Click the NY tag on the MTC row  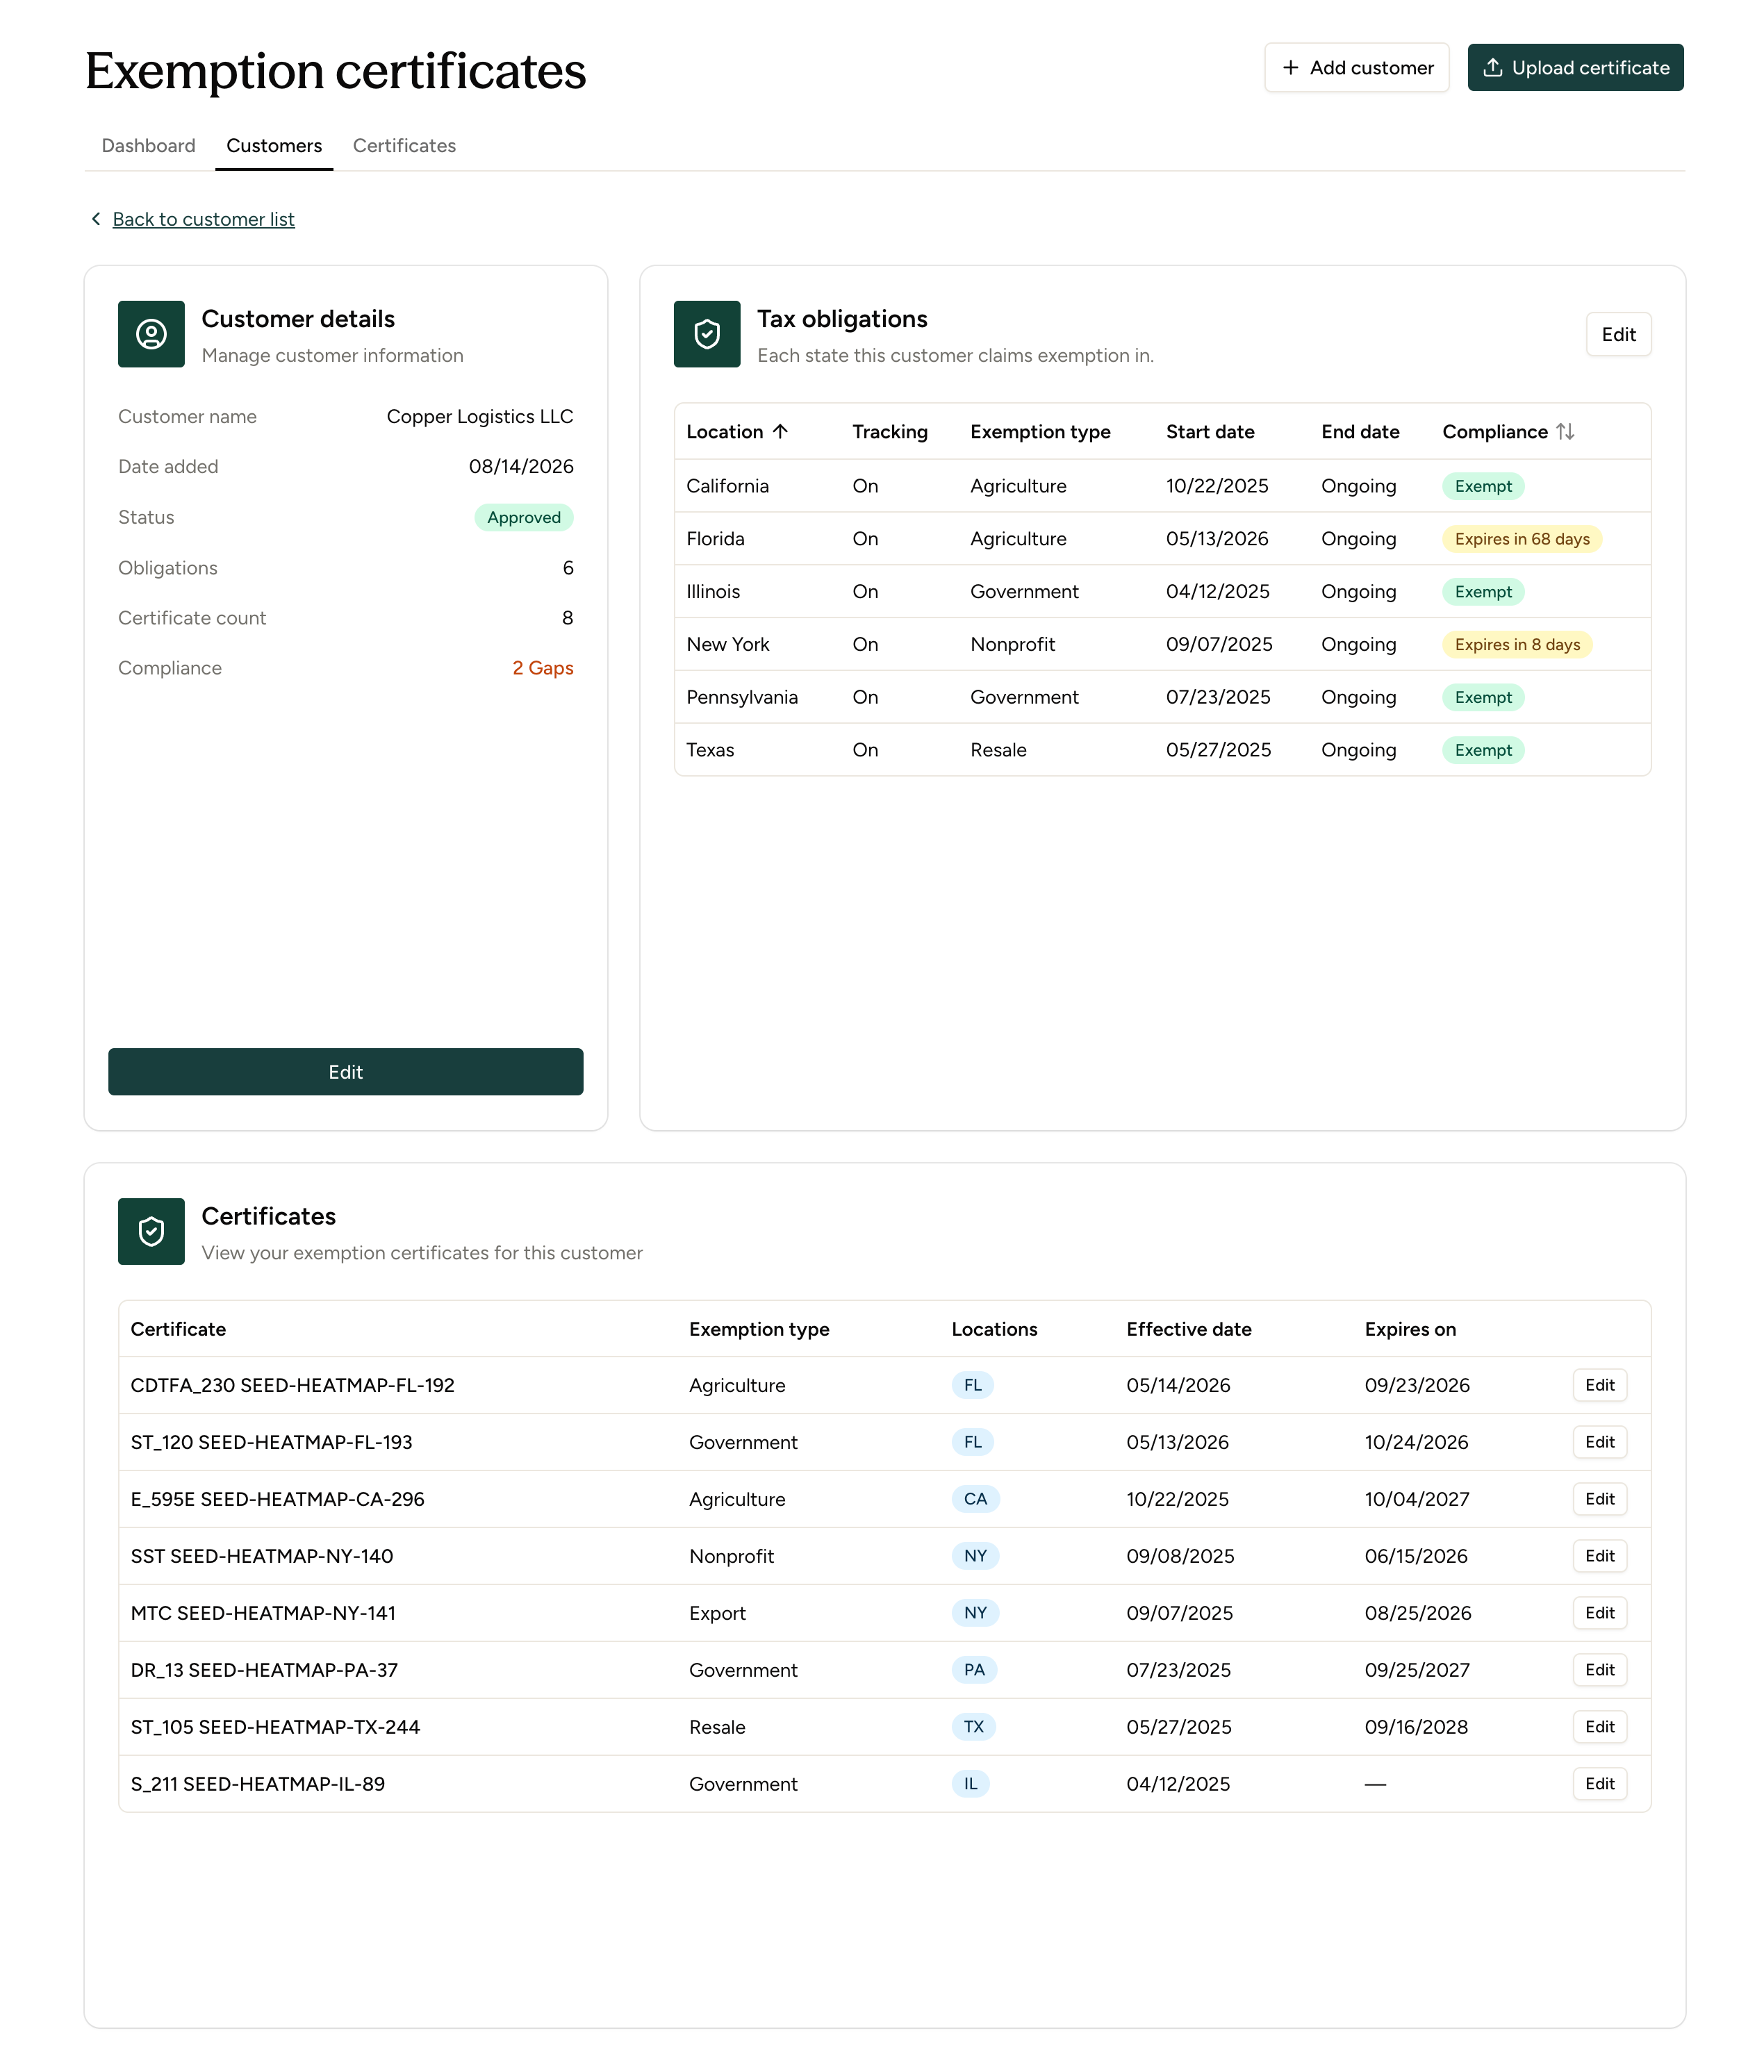tap(976, 1614)
